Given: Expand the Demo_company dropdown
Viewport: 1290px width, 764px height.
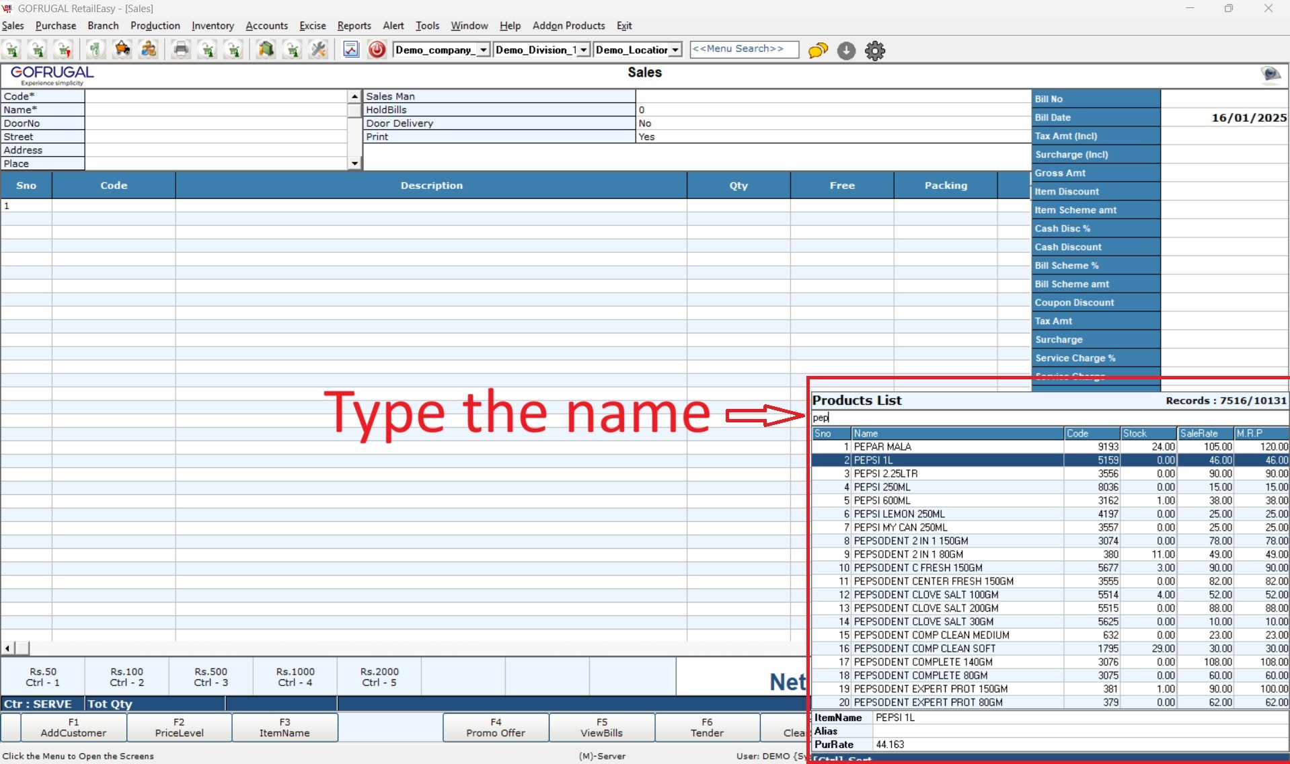Looking at the screenshot, I should 483,50.
